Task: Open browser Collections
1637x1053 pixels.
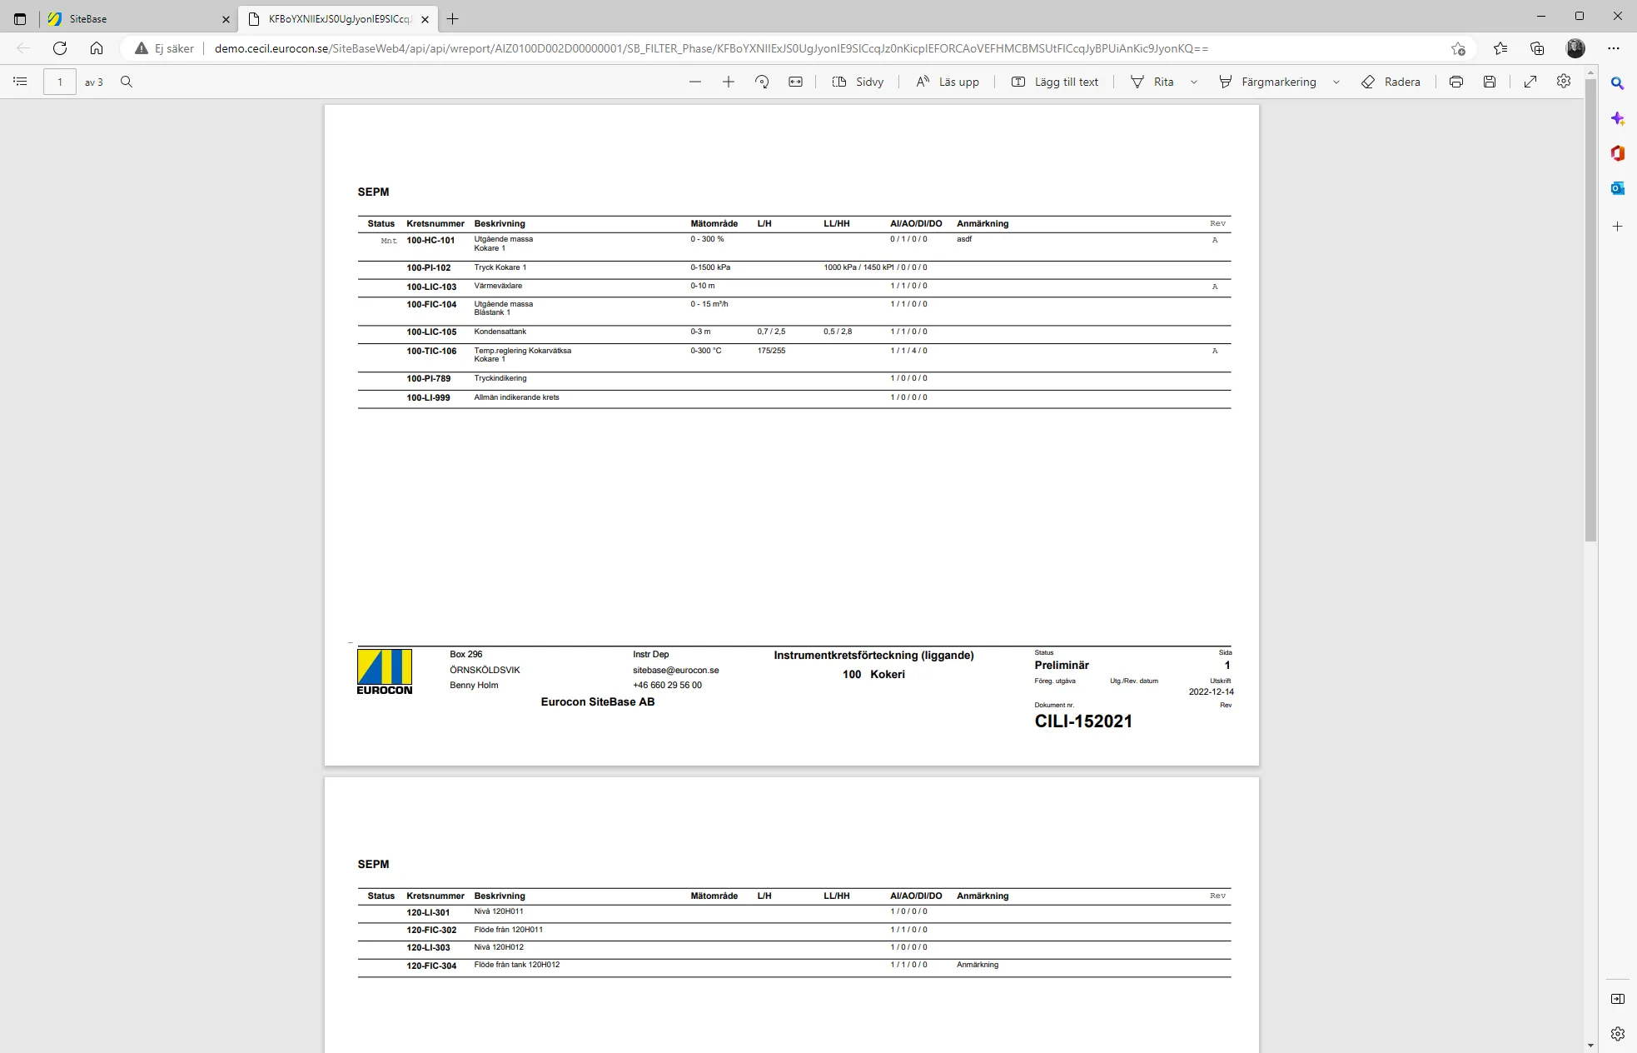Action: (x=1537, y=48)
